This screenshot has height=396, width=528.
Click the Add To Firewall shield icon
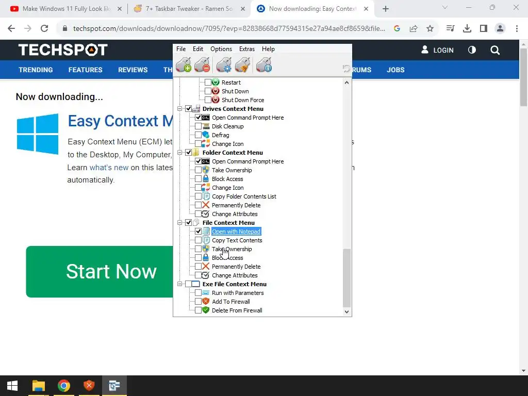206,301
